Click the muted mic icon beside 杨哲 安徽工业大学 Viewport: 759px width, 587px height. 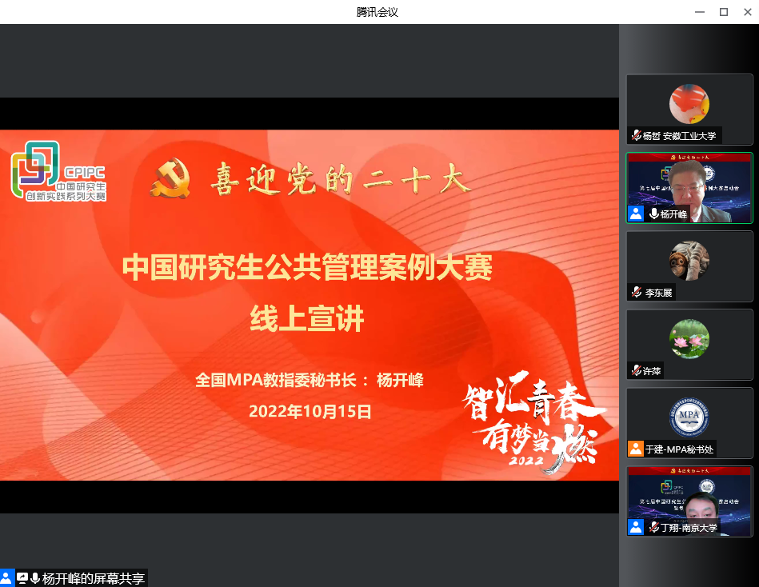coord(637,136)
